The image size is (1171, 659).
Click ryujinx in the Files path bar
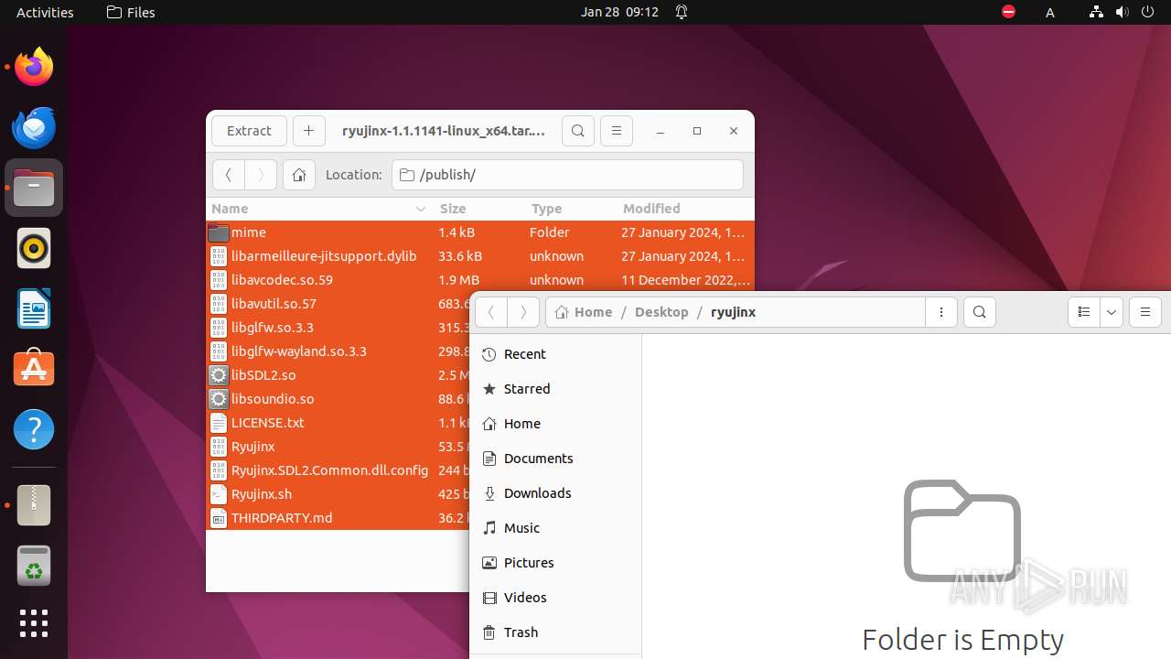click(733, 312)
